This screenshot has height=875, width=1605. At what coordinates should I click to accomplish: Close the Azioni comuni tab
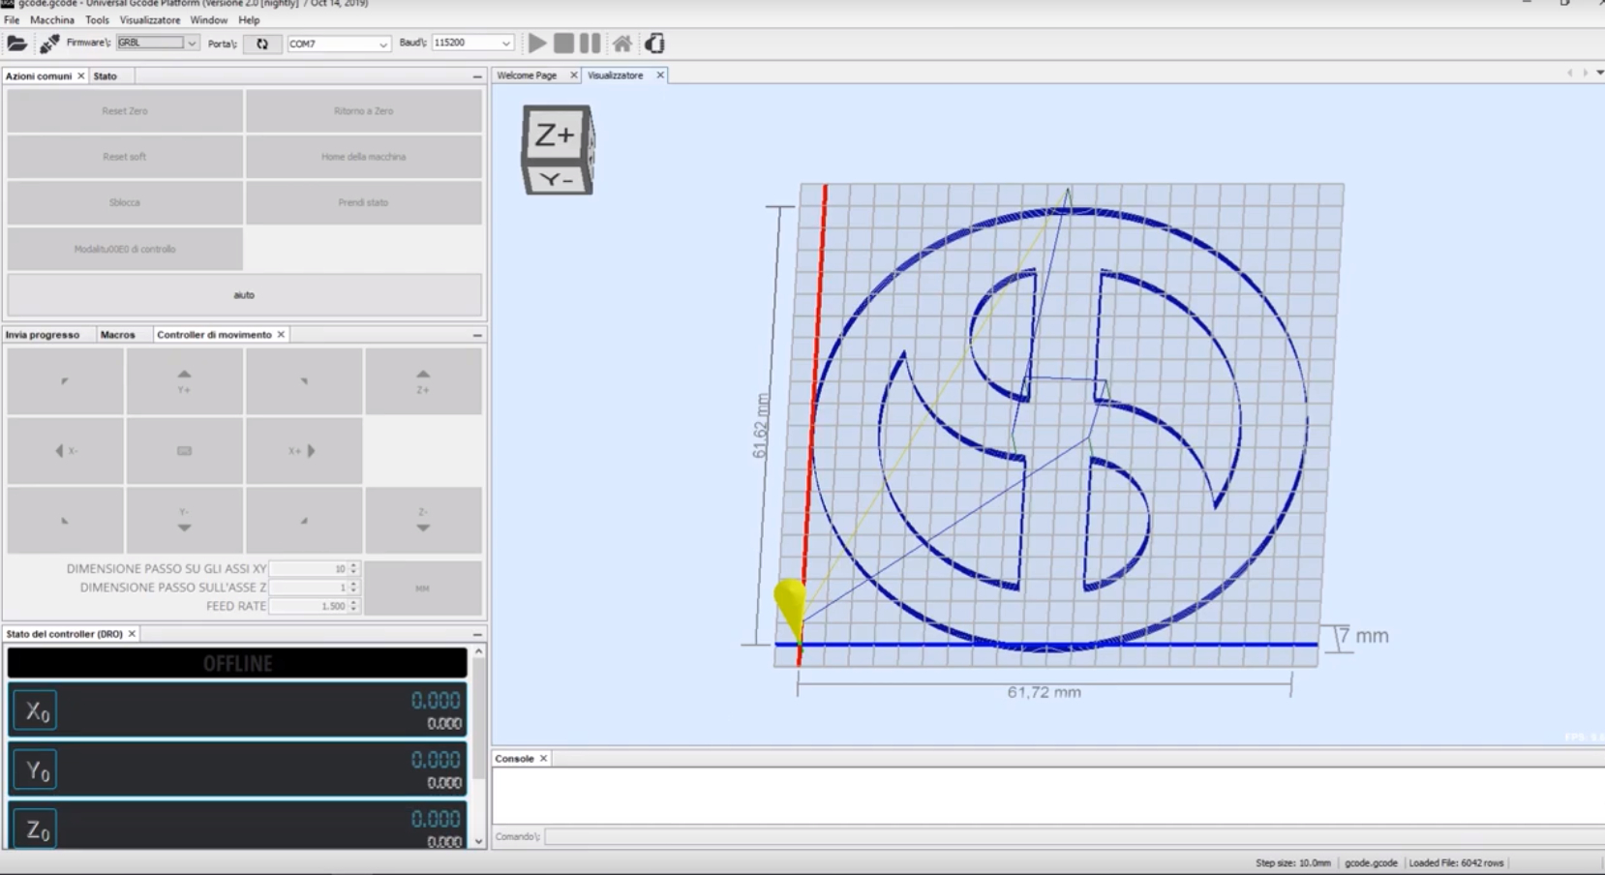click(x=81, y=75)
